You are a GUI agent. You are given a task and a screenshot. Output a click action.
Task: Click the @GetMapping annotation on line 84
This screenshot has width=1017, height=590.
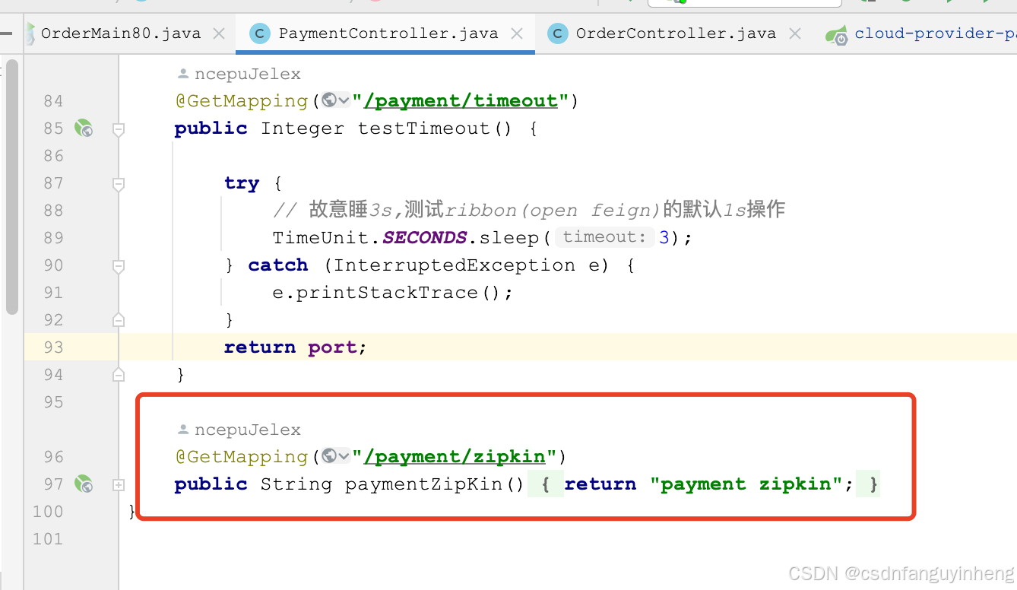pos(242,100)
